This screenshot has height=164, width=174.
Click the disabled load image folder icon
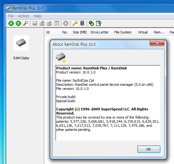42,23
